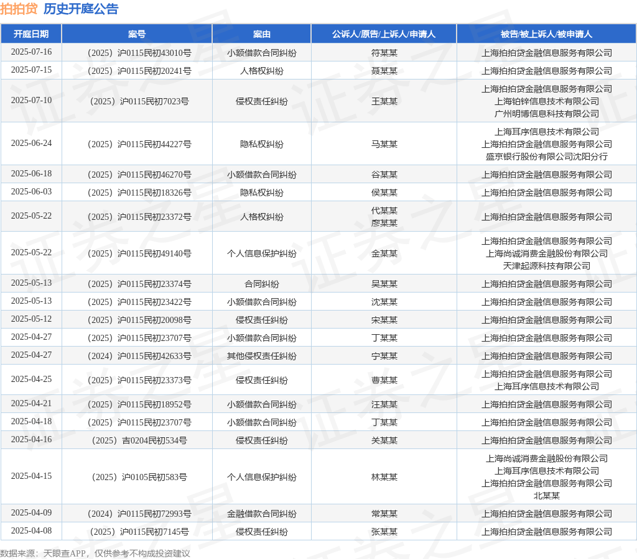Image resolution: width=637 pixels, height=559 pixels.
Task: Click defendant 广州明博信息科技有限公司
Action: [547, 114]
